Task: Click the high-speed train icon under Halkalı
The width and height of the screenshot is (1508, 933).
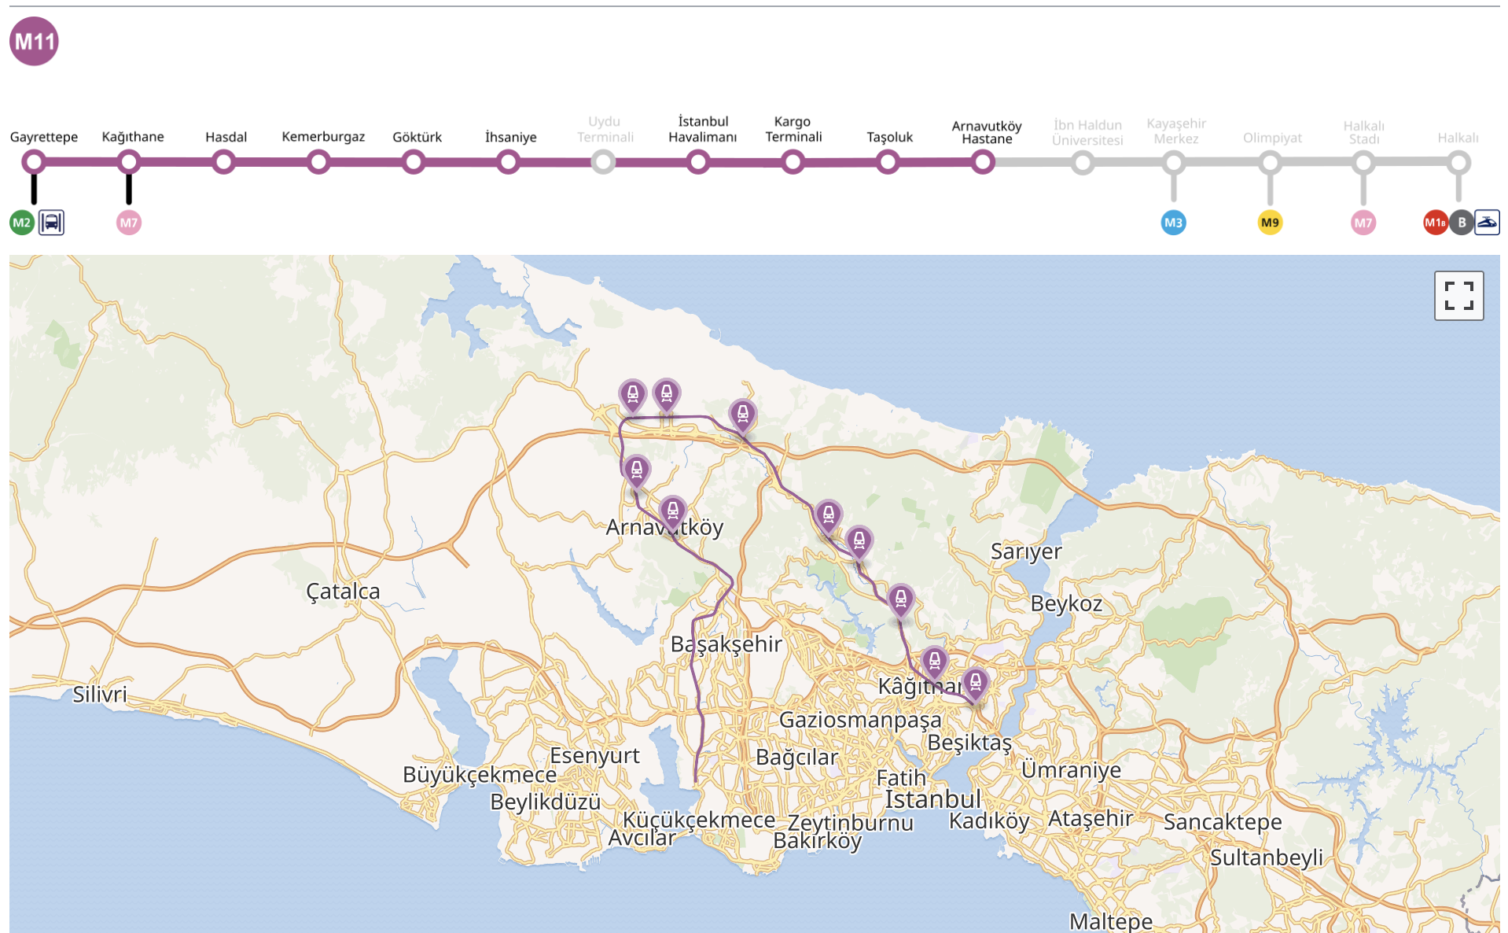Action: pyautogui.click(x=1487, y=223)
